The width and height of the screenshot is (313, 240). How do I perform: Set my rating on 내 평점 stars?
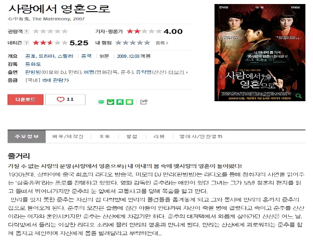pos(133,43)
